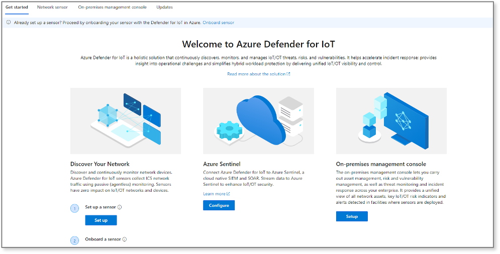Click the Azure Sentinel cloud illustration
Image resolution: width=500 pixels, height=254 pixels.
[x=258, y=121]
